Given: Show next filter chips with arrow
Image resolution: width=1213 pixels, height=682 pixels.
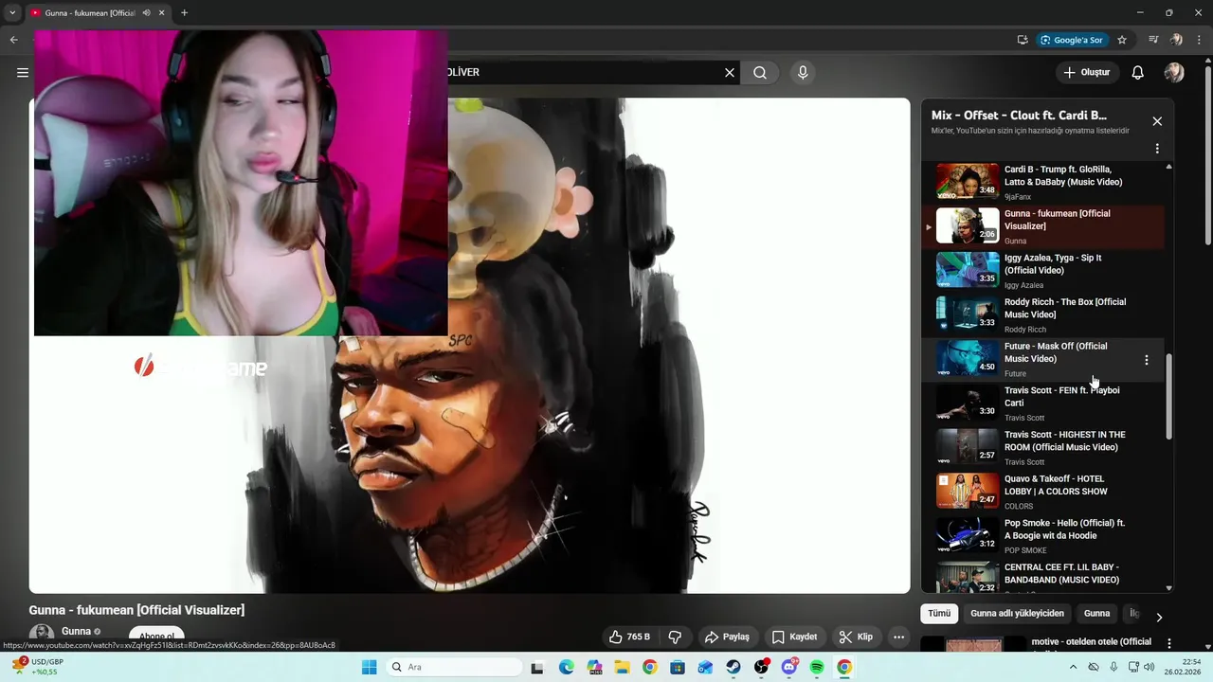Looking at the screenshot, I should click(1158, 617).
